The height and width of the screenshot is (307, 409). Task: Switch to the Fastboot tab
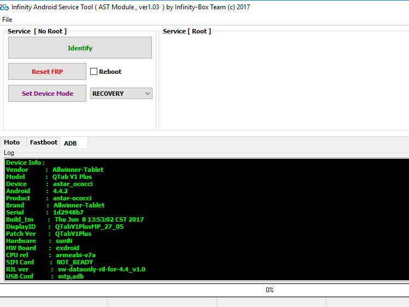44,142
